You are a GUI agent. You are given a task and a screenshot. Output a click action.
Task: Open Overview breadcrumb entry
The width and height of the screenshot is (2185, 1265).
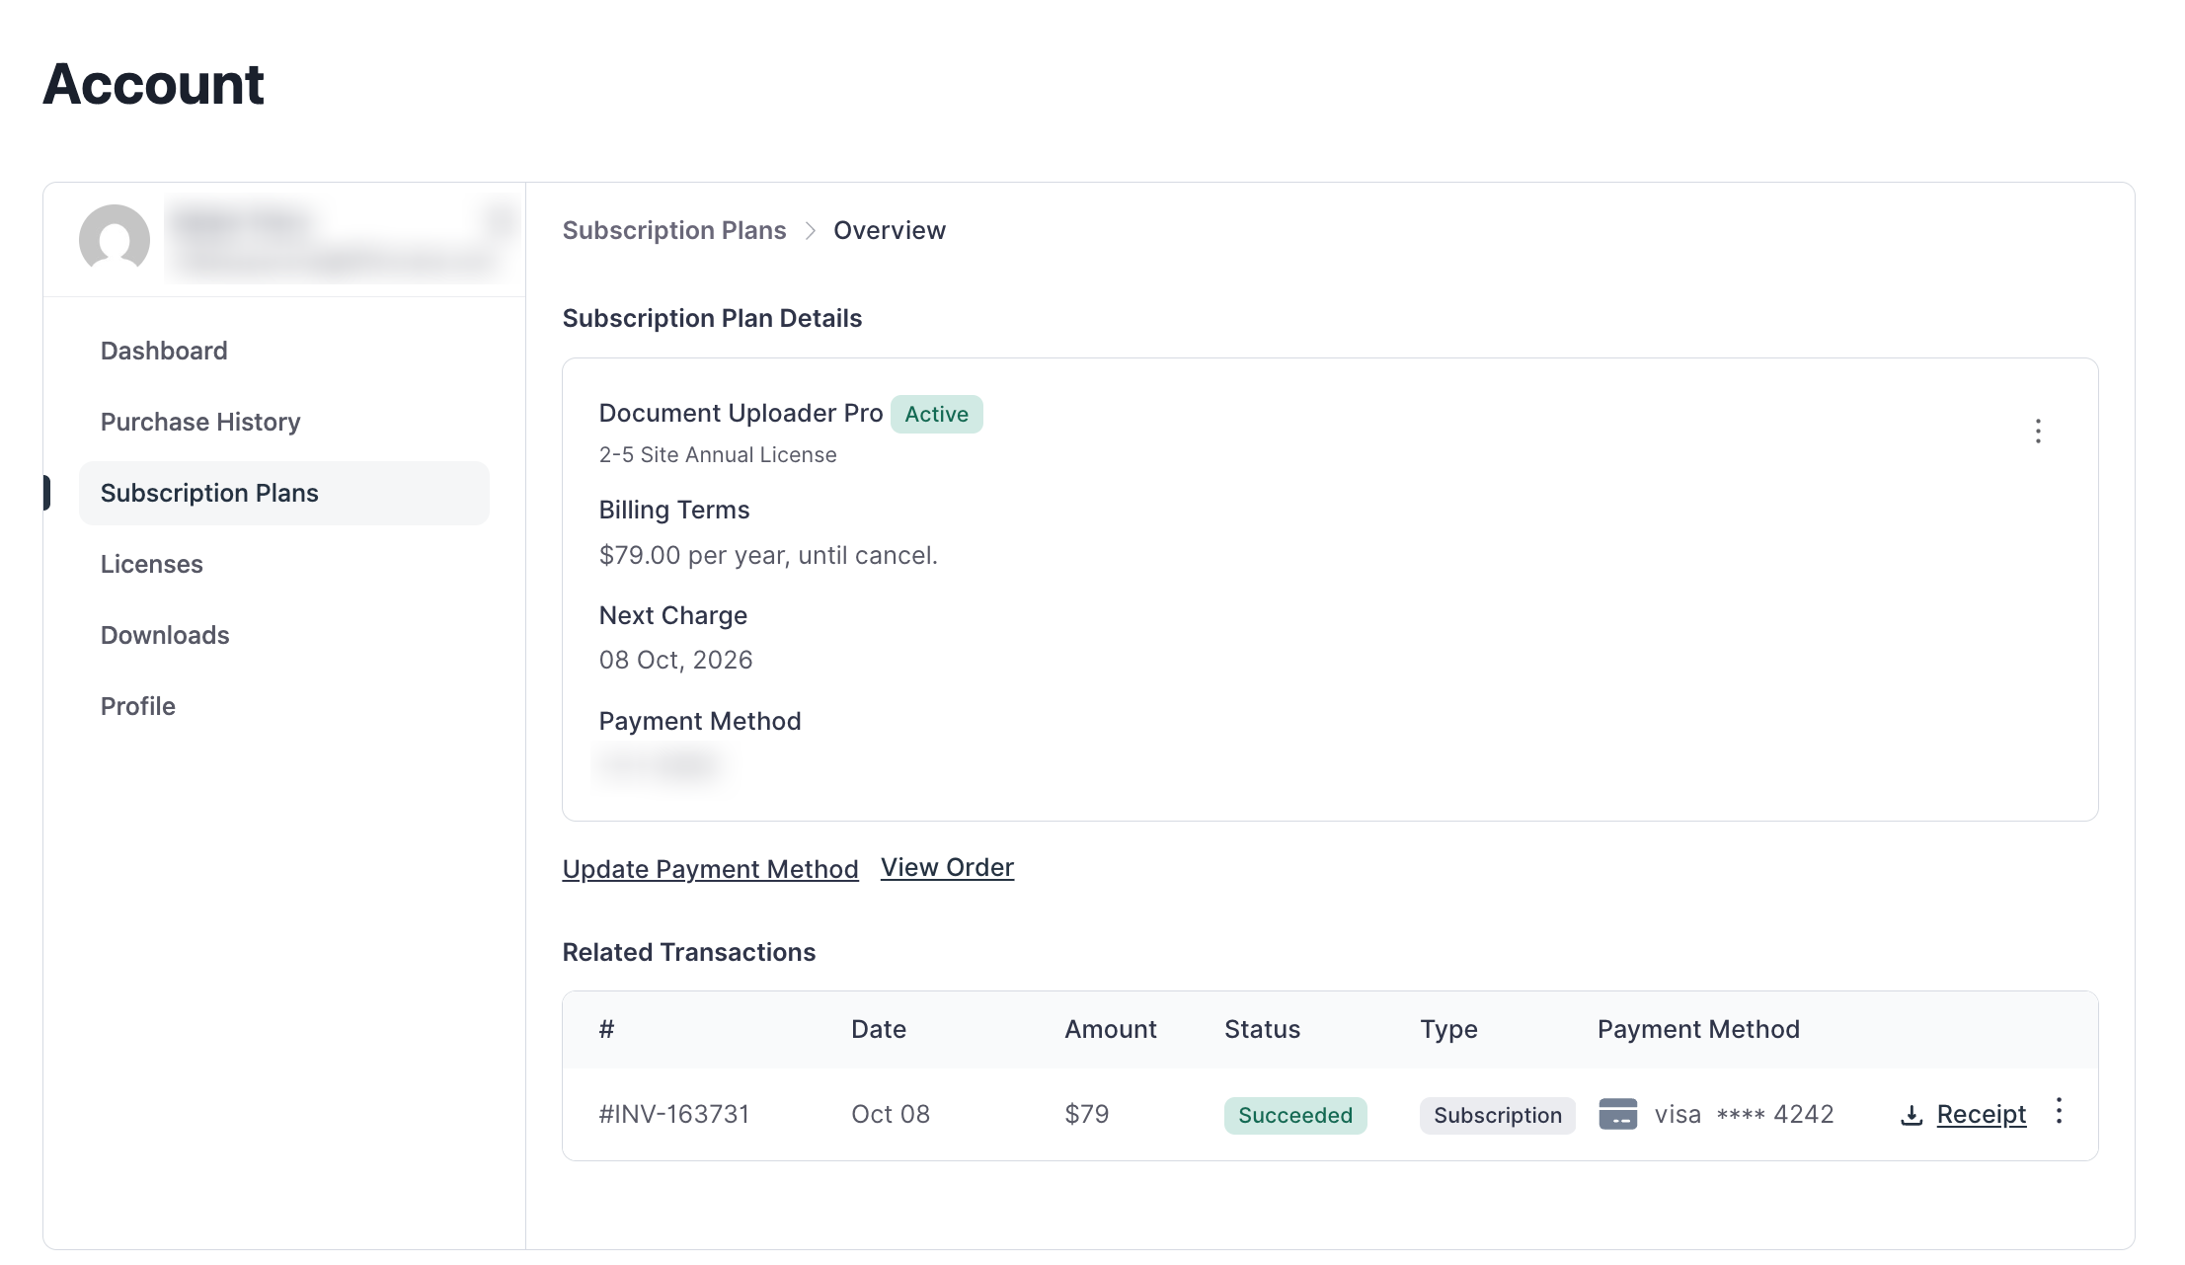[890, 230]
